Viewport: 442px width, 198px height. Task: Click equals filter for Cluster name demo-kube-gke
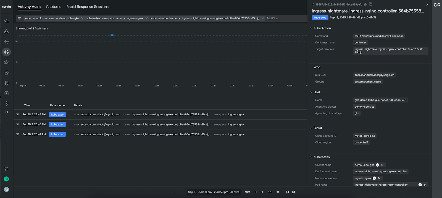pos(377,165)
